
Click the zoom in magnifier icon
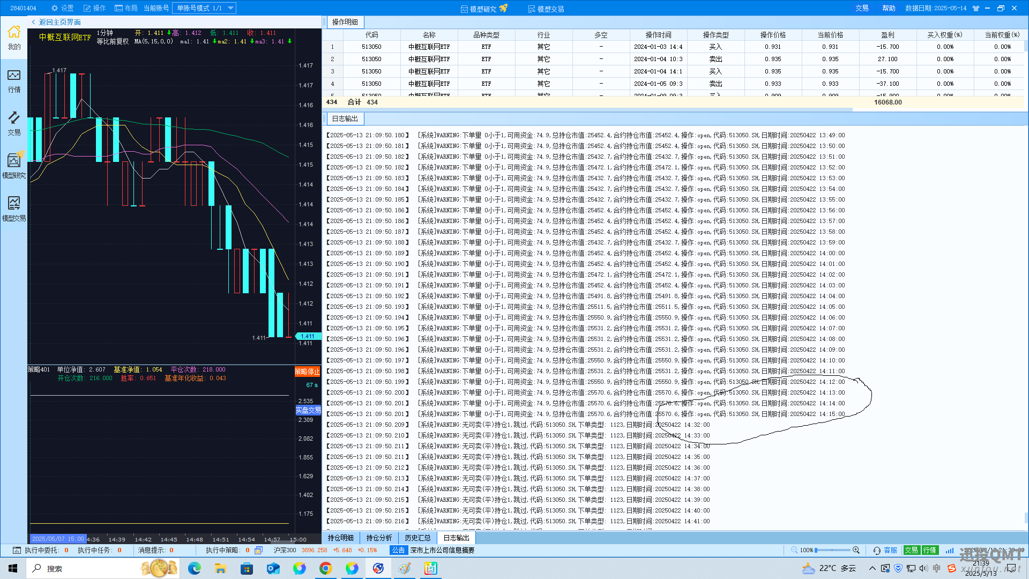click(x=856, y=550)
